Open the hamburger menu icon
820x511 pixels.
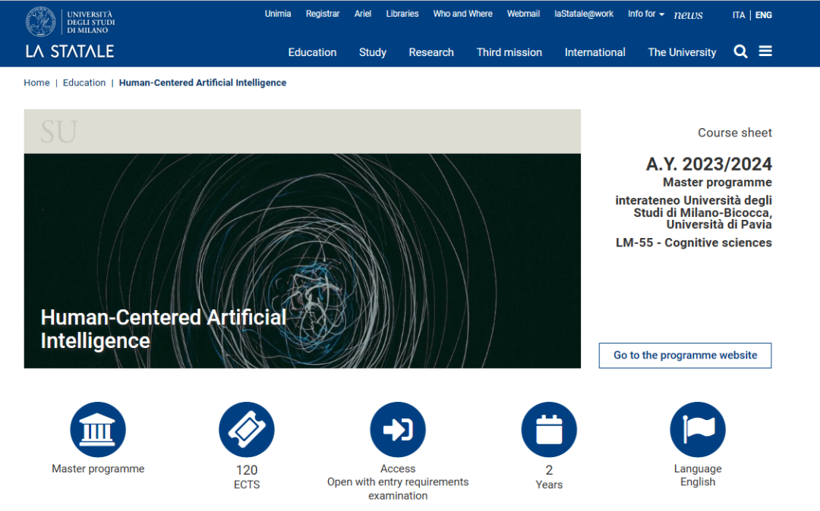pos(765,51)
